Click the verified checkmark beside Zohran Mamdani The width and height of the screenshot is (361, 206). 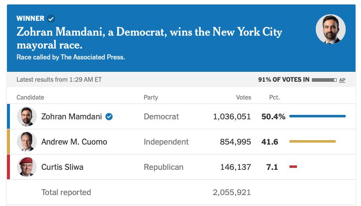pos(109,117)
